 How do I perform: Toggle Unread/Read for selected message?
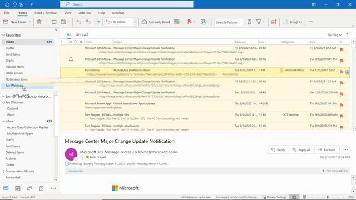click(x=156, y=22)
